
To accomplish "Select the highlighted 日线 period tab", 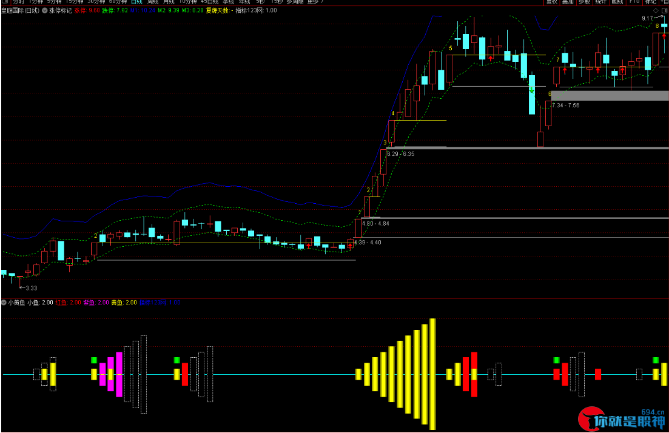I will (136, 2).
